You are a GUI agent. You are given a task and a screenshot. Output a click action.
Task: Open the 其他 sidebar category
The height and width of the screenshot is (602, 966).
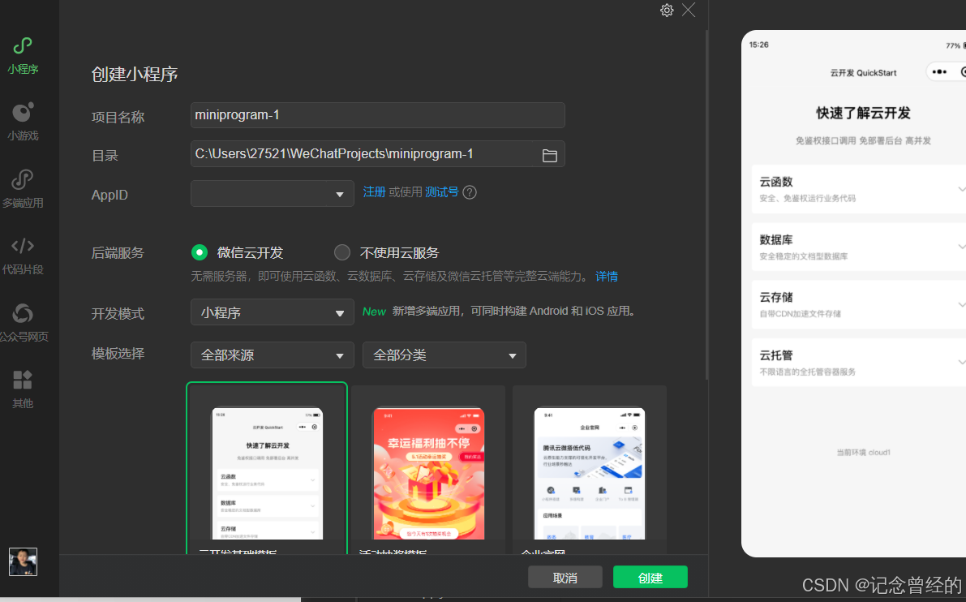pyautogui.click(x=23, y=389)
